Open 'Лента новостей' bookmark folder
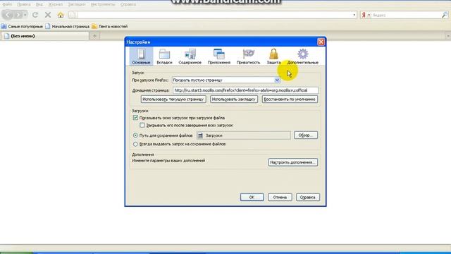Image resolution: width=451 pixels, height=254 pixels. click(x=110, y=27)
